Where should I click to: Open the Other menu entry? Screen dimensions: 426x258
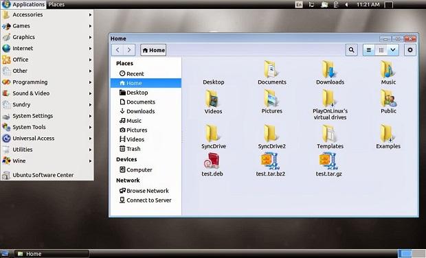pyautogui.click(x=47, y=71)
